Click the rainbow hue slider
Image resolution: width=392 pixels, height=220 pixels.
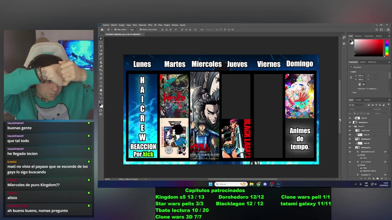coord(387,48)
